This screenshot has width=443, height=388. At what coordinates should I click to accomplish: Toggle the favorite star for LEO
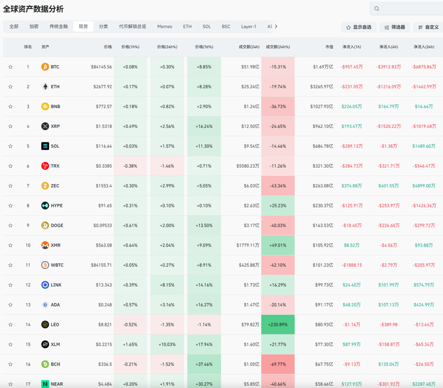coord(11,324)
